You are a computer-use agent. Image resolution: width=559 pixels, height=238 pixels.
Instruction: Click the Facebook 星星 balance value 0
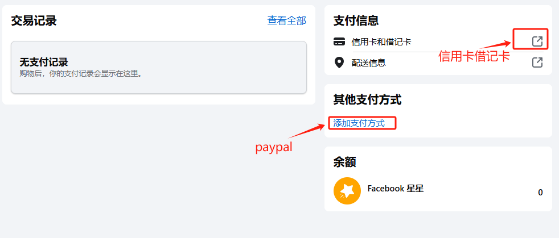click(x=540, y=193)
